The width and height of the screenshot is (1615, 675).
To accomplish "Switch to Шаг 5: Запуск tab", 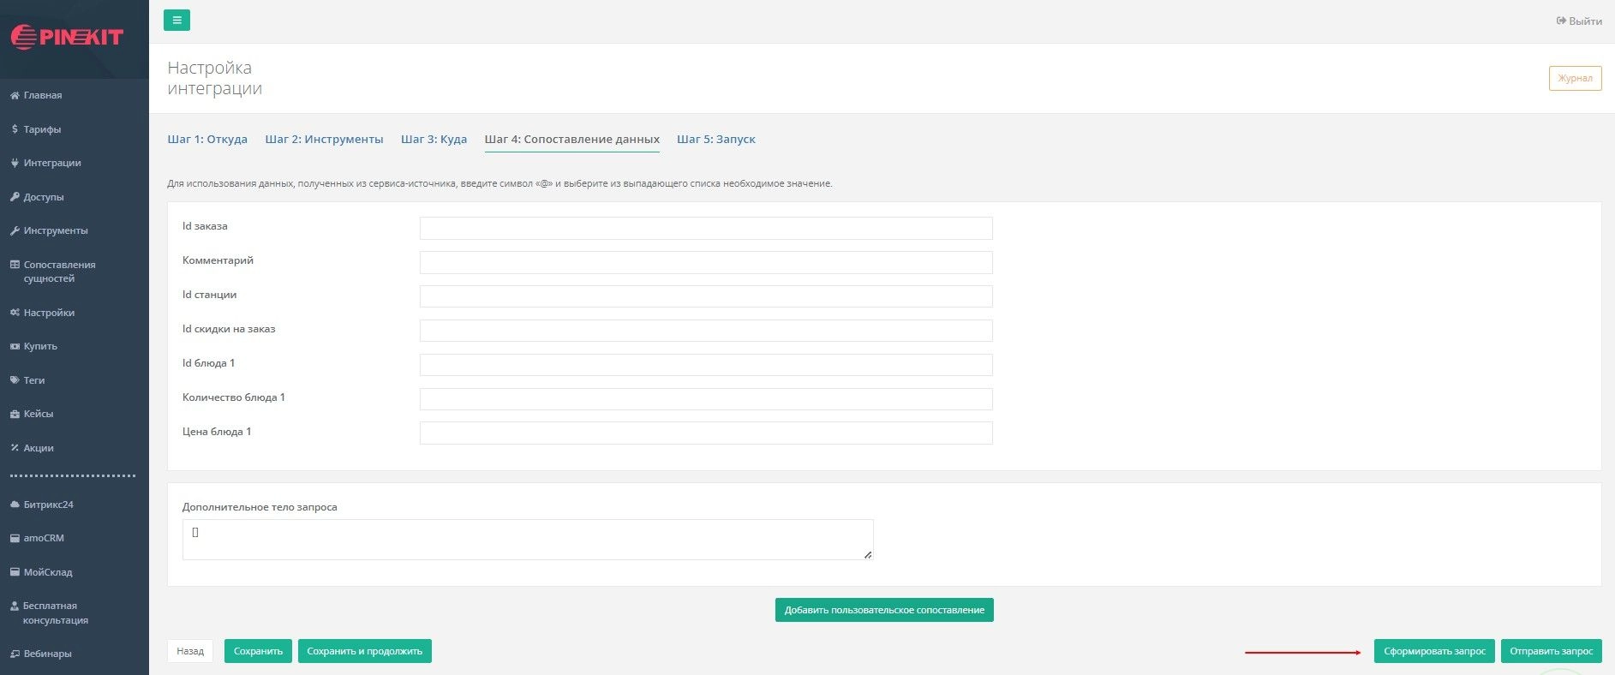I will 715,140.
